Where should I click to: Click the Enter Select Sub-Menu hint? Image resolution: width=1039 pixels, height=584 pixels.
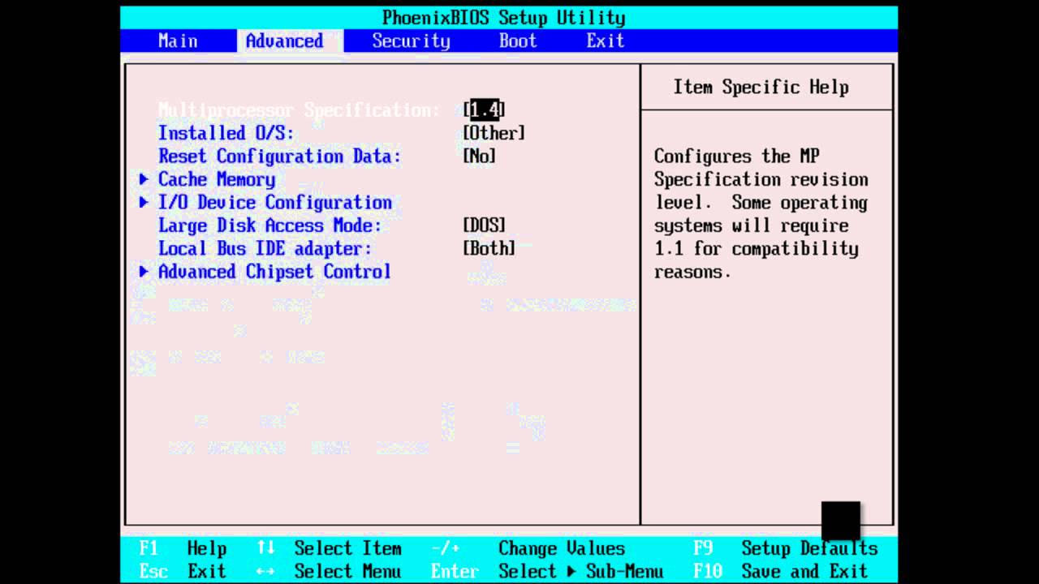[547, 571]
